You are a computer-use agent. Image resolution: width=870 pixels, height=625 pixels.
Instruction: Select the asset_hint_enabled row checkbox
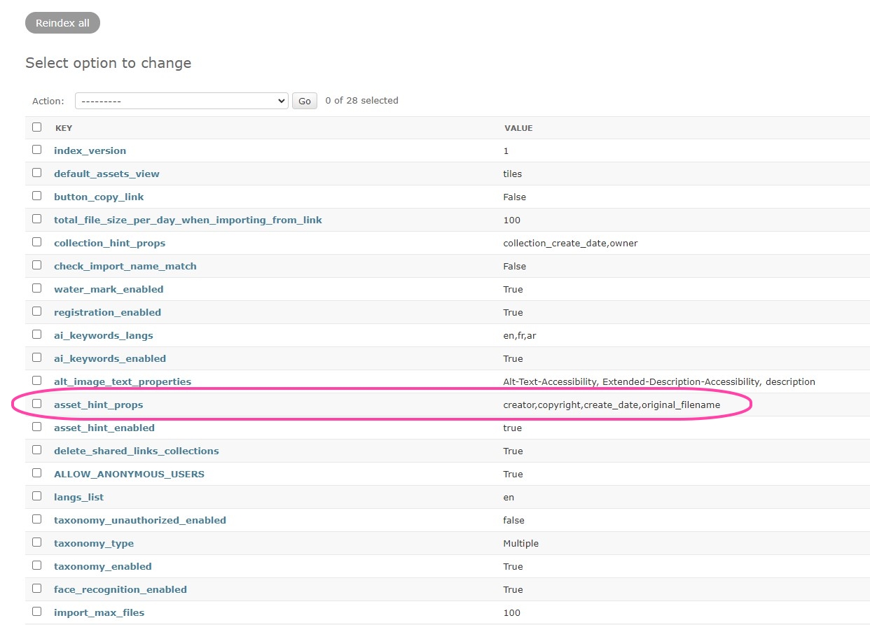click(x=36, y=427)
